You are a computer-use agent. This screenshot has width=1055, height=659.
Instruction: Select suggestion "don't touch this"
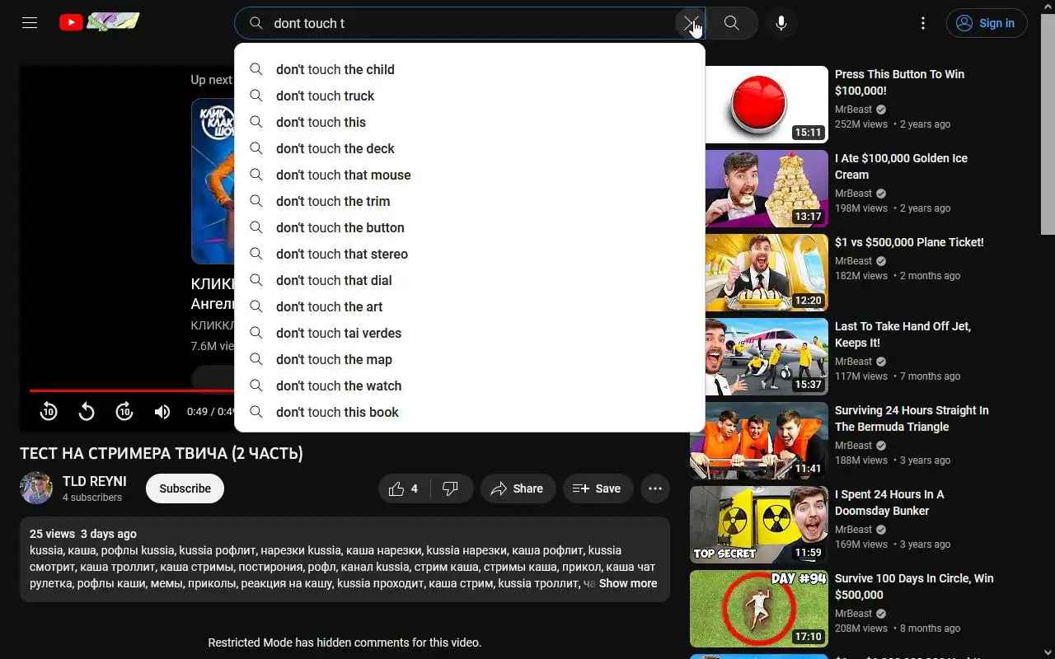tap(470, 122)
